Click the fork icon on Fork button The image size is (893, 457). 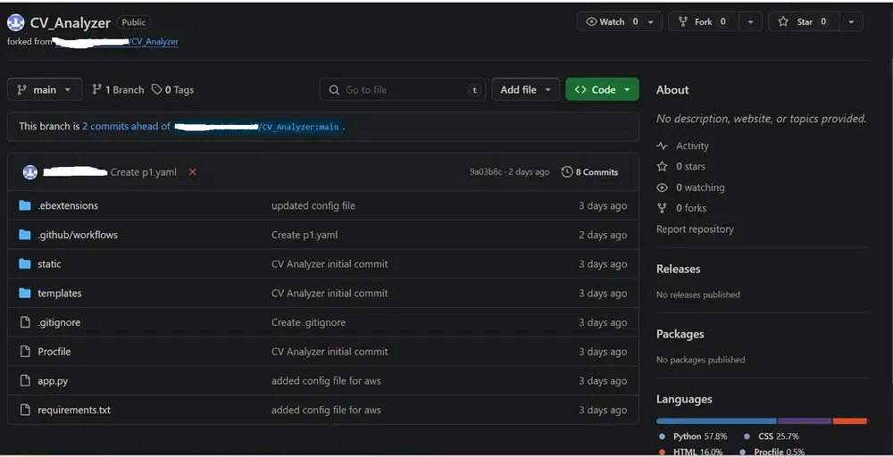coord(682,21)
